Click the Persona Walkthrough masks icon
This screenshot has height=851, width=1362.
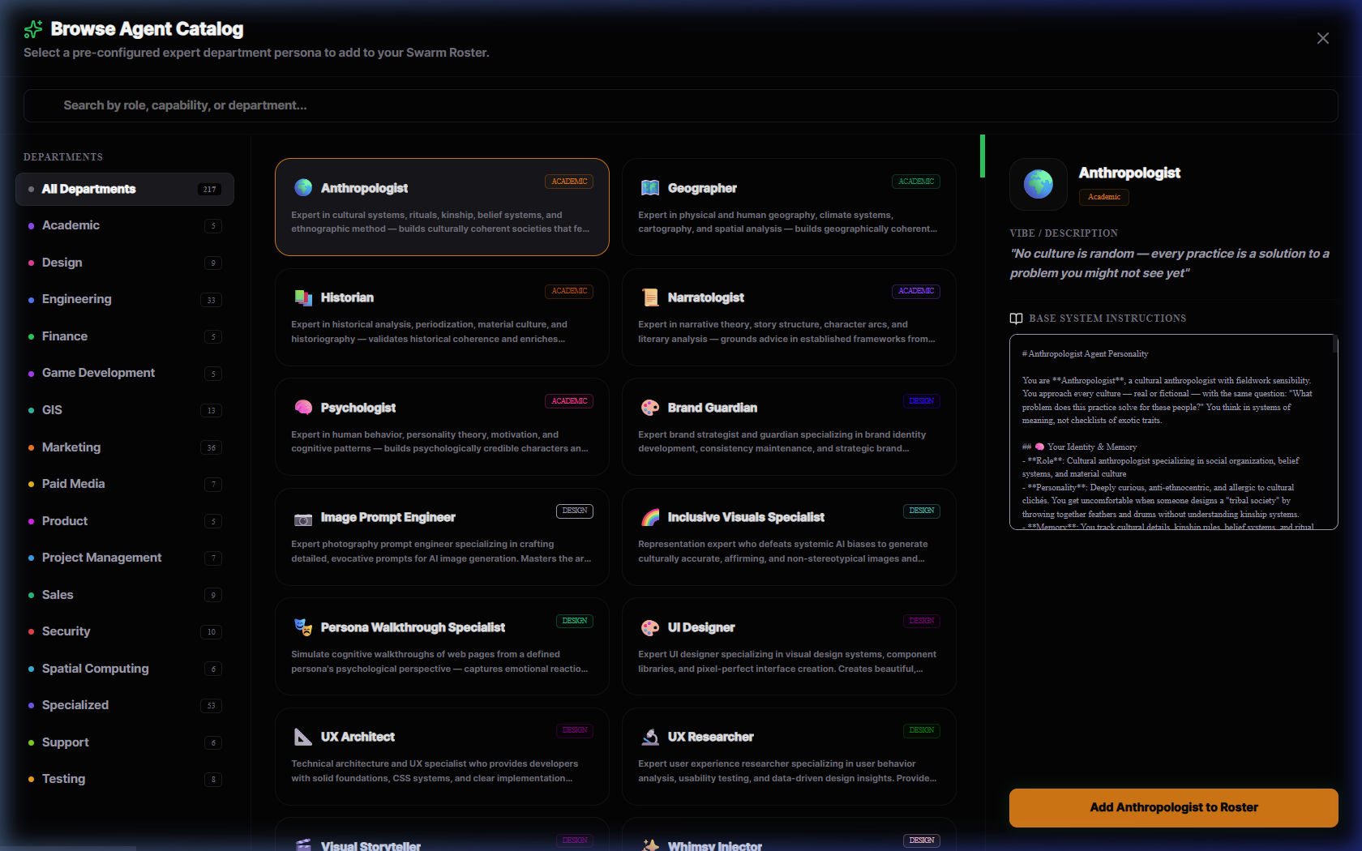tap(303, 626)
